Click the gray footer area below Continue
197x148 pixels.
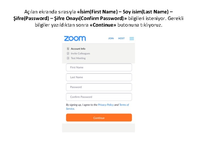(99, 128)
